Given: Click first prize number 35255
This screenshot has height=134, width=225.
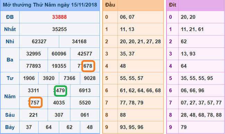Looking at the screenshot, I should pos(60,29).
